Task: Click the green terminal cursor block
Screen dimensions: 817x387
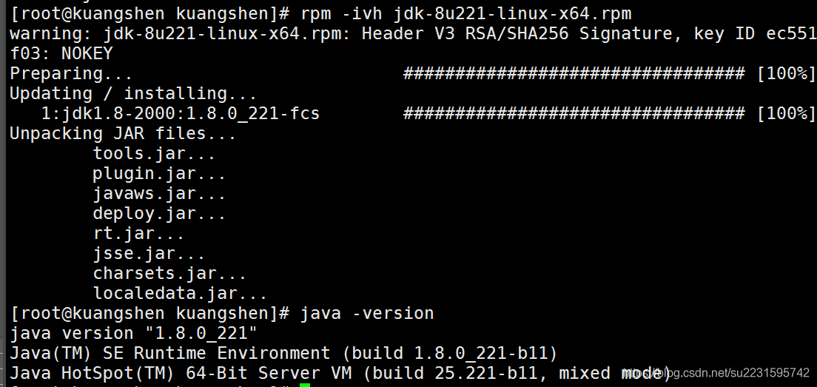Action: 304,384
